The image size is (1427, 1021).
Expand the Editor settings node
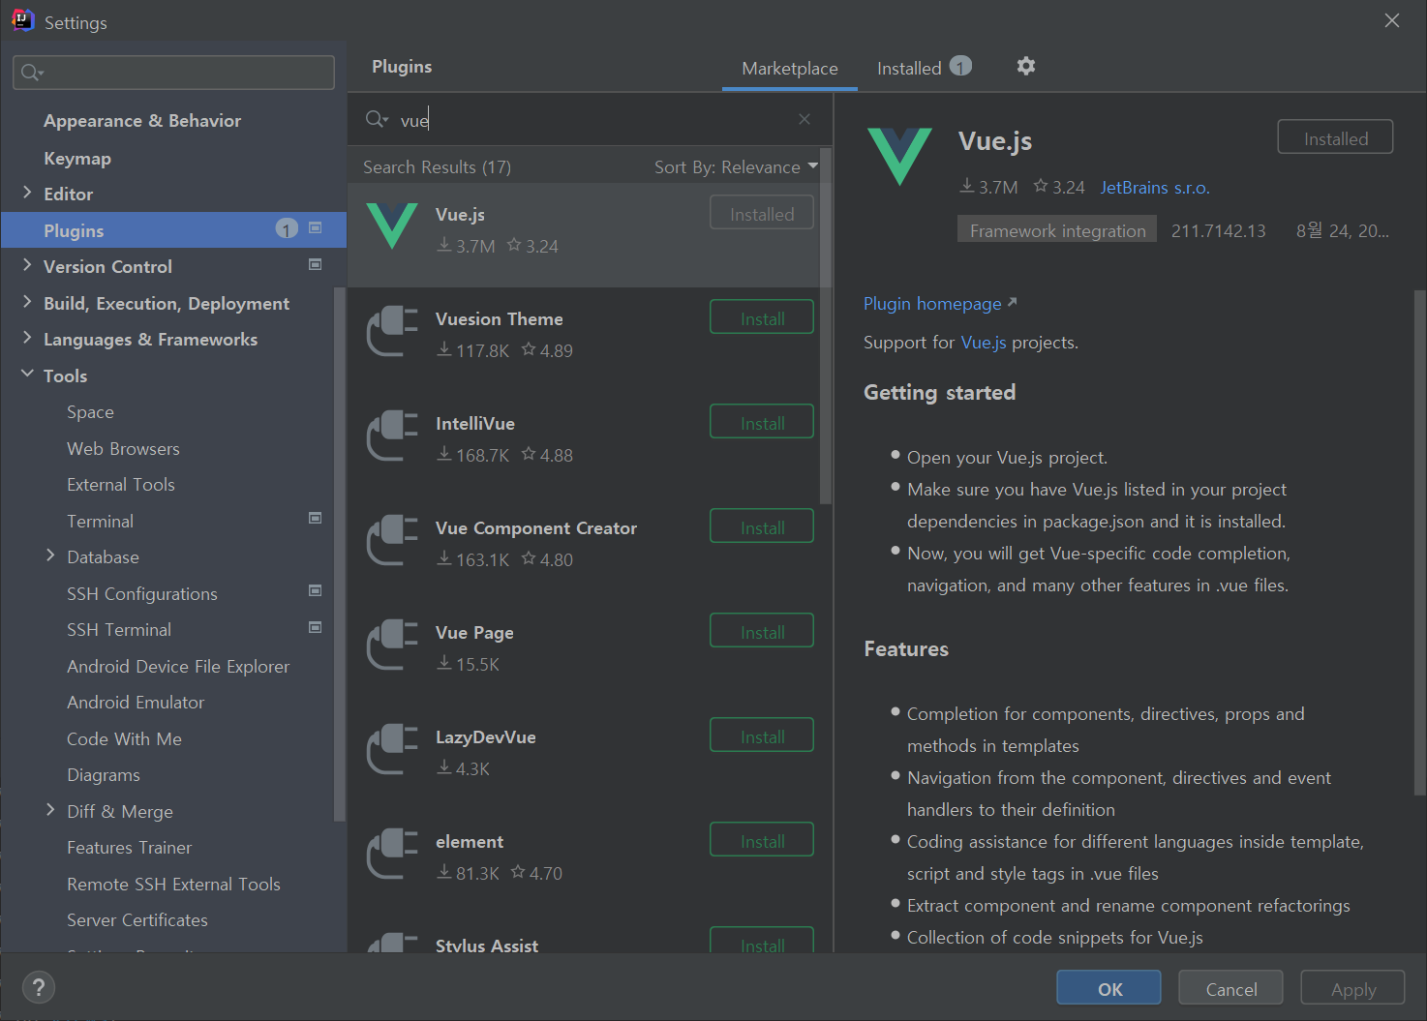[x=27, y=193]
